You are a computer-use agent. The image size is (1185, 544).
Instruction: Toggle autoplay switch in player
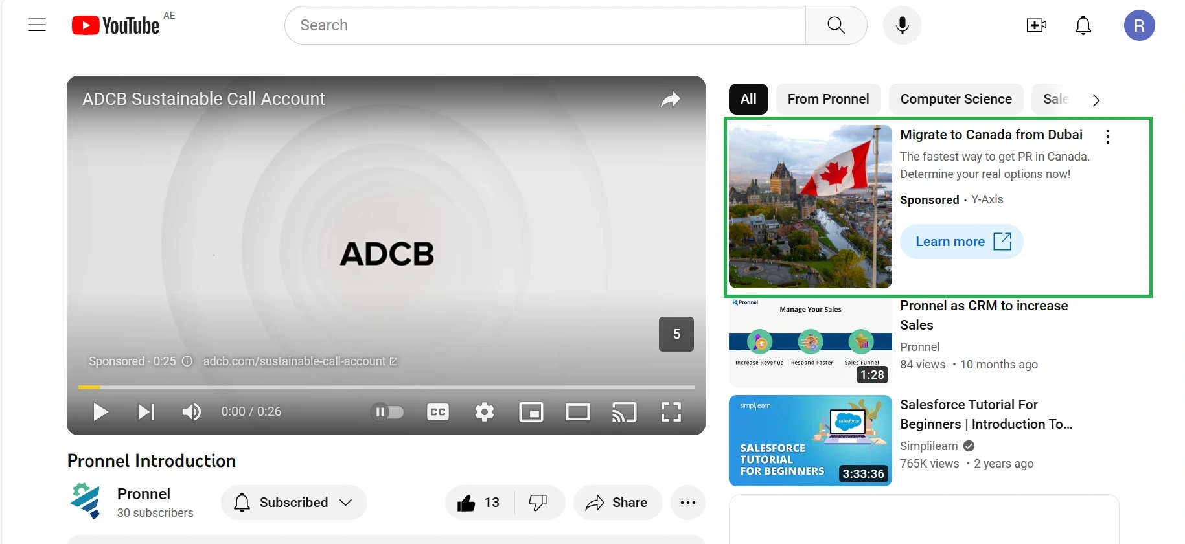click(x=387, y=412)
